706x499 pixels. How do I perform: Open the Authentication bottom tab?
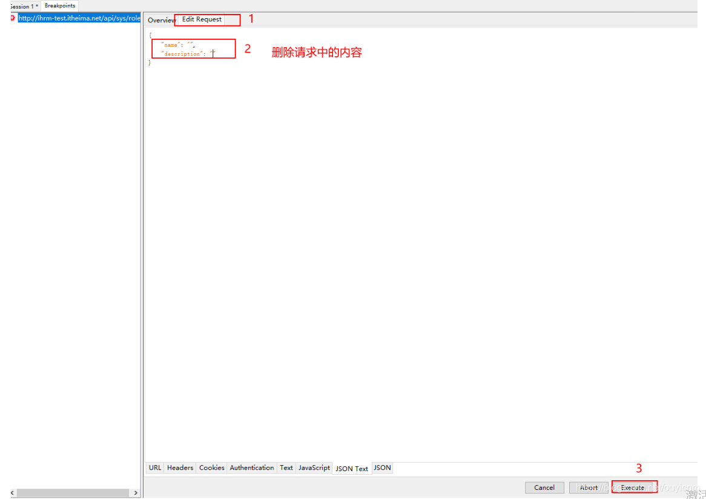tap(252, 468)
